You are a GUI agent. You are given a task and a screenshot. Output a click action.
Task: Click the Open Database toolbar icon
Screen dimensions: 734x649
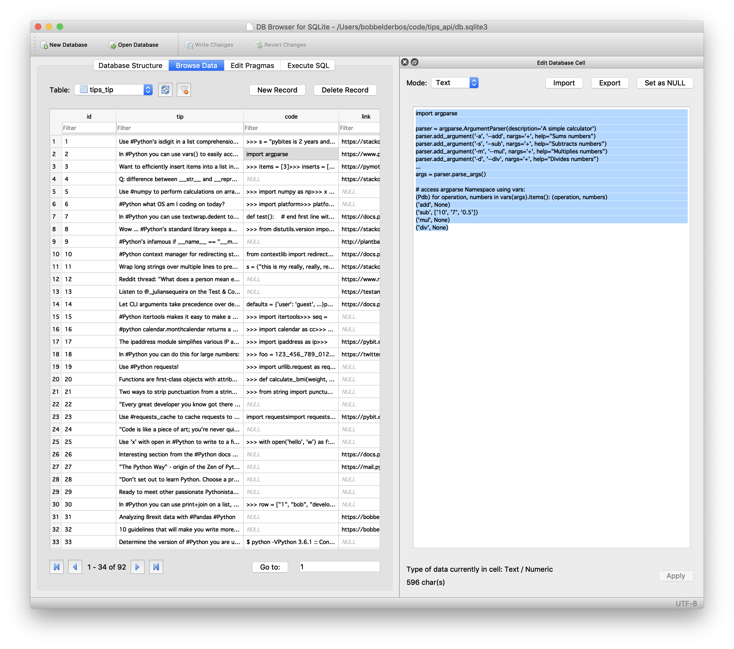click(112, 45)
